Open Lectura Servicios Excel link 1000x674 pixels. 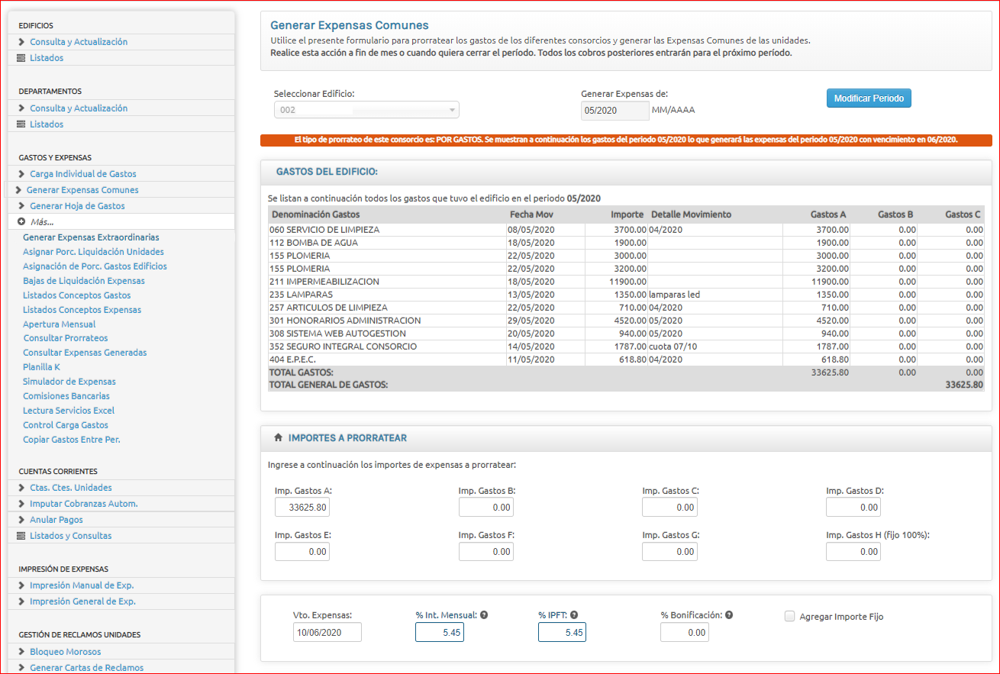[x=69, y=411]
